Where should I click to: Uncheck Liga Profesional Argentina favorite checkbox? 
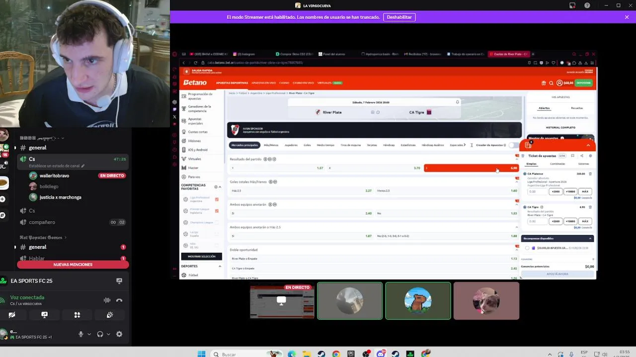[x=217, y=199]
